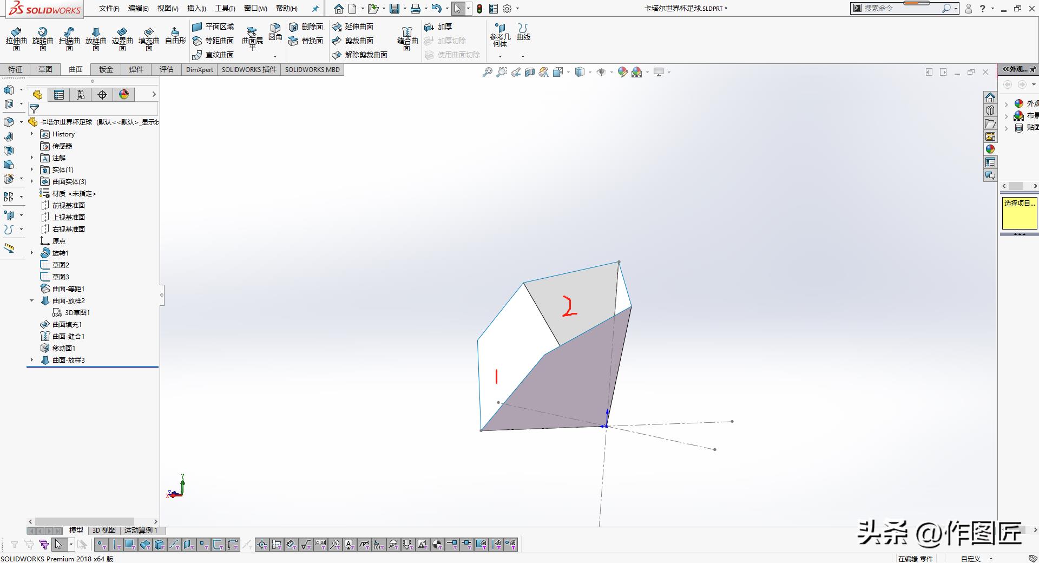Click the 缝合曲面 knit surface icon
Image resolution: width=1039 pixels, height=563 pixels.
tap(407, 38)
